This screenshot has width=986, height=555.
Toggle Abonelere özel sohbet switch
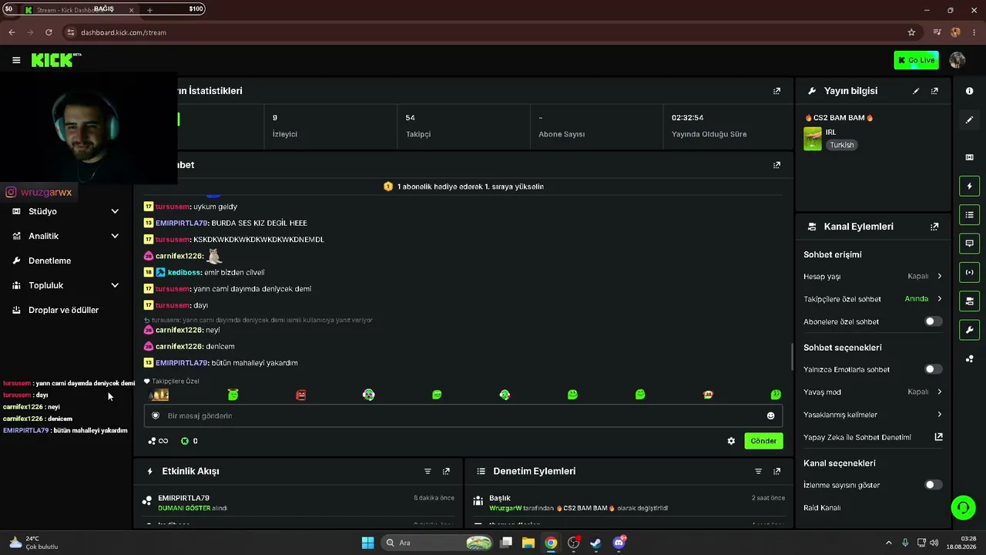933,321
